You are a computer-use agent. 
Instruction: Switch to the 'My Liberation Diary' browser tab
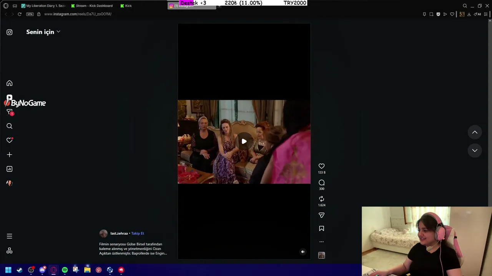[43, 6]
